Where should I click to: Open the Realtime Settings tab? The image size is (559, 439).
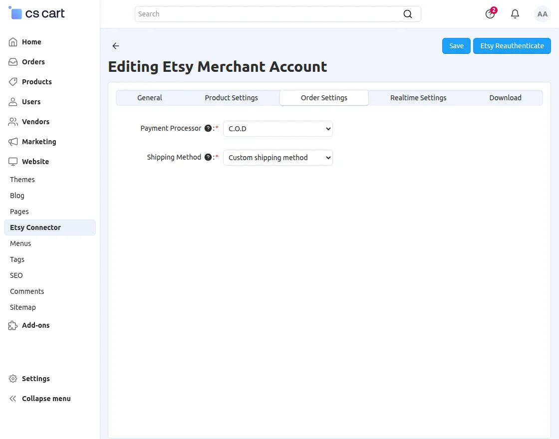pyautogui.click(x=418, y=98)
